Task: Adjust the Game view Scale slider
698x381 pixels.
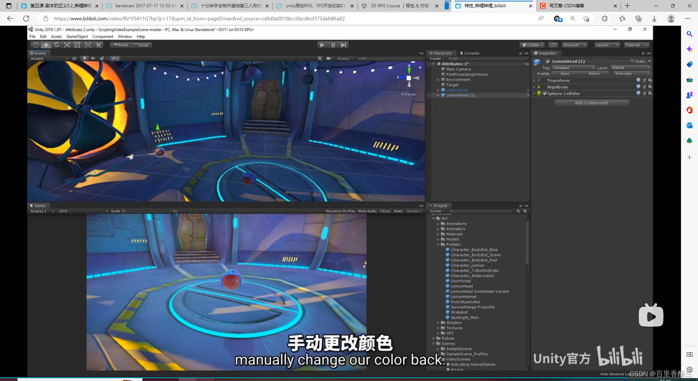Action: click(145, 211)
